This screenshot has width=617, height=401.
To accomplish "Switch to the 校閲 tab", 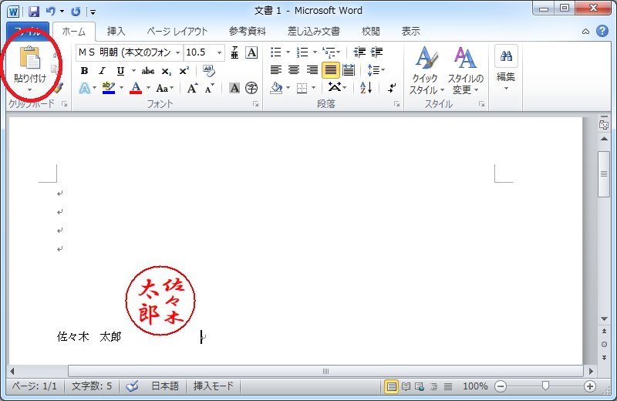I will coord(371,32).
